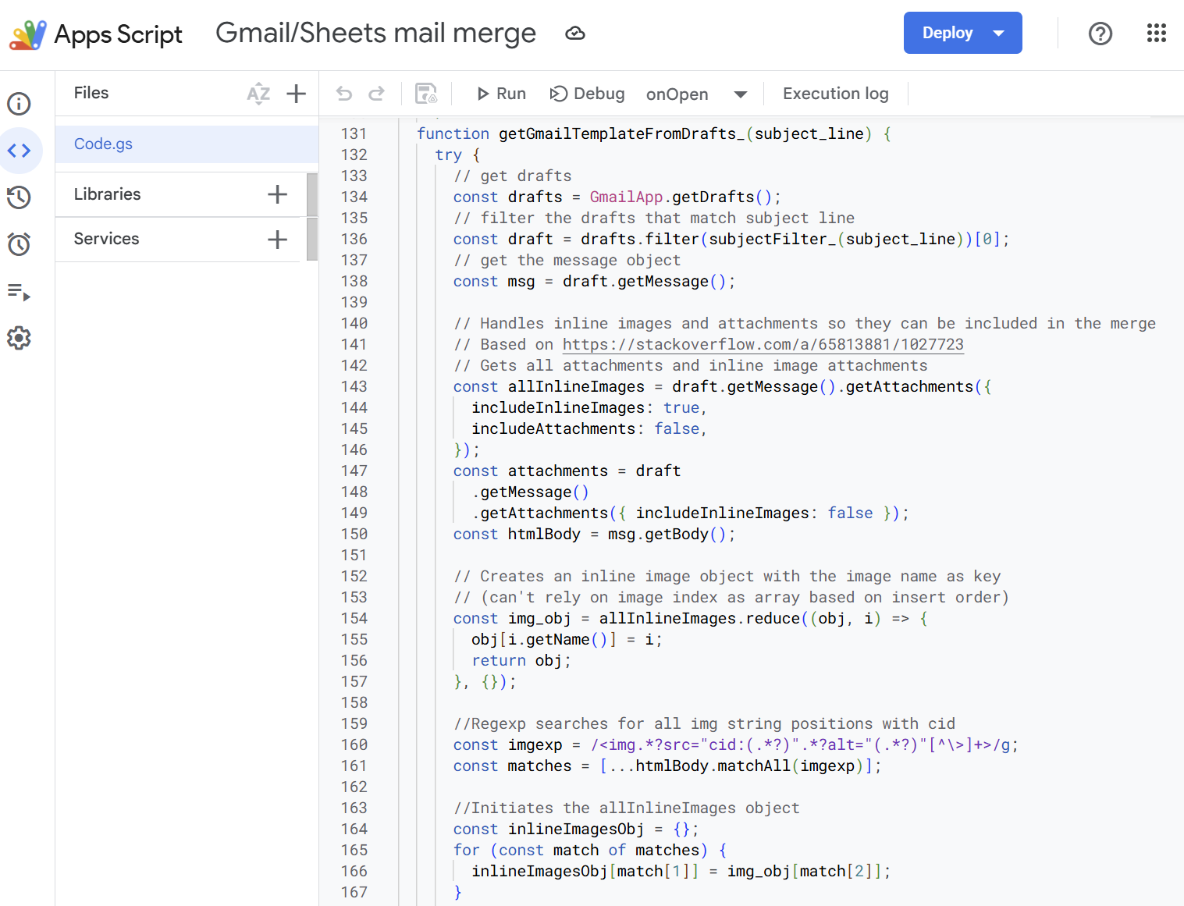Click on getGmailTemplateFromDrafts_ function name
The image size is (1184, 906).
[622, 133]
